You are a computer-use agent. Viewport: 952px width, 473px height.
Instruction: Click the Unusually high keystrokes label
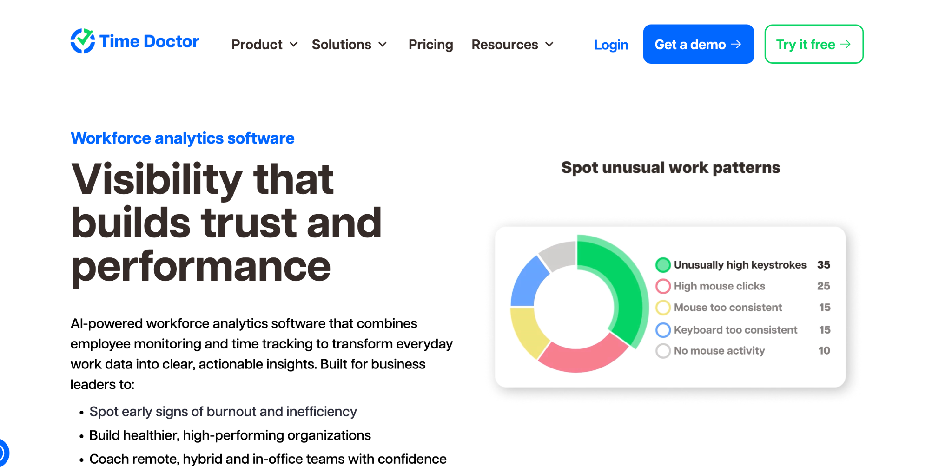click(740, 265)
